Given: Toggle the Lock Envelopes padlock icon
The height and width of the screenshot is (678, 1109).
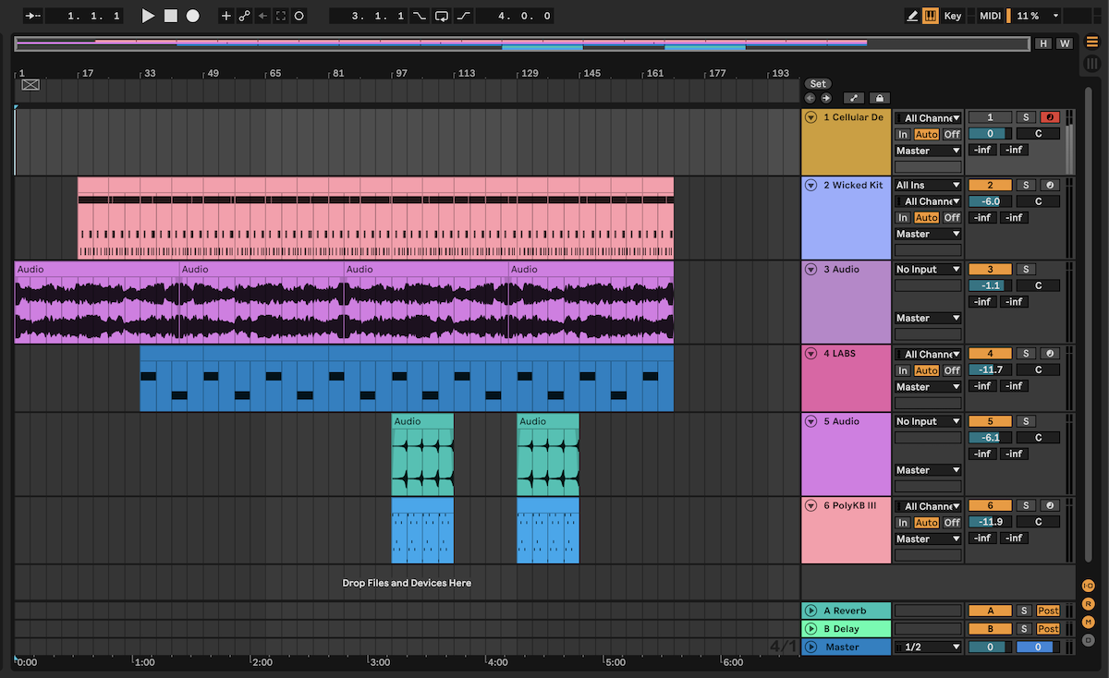Looking at the screenshot, I should pos(879,98).
